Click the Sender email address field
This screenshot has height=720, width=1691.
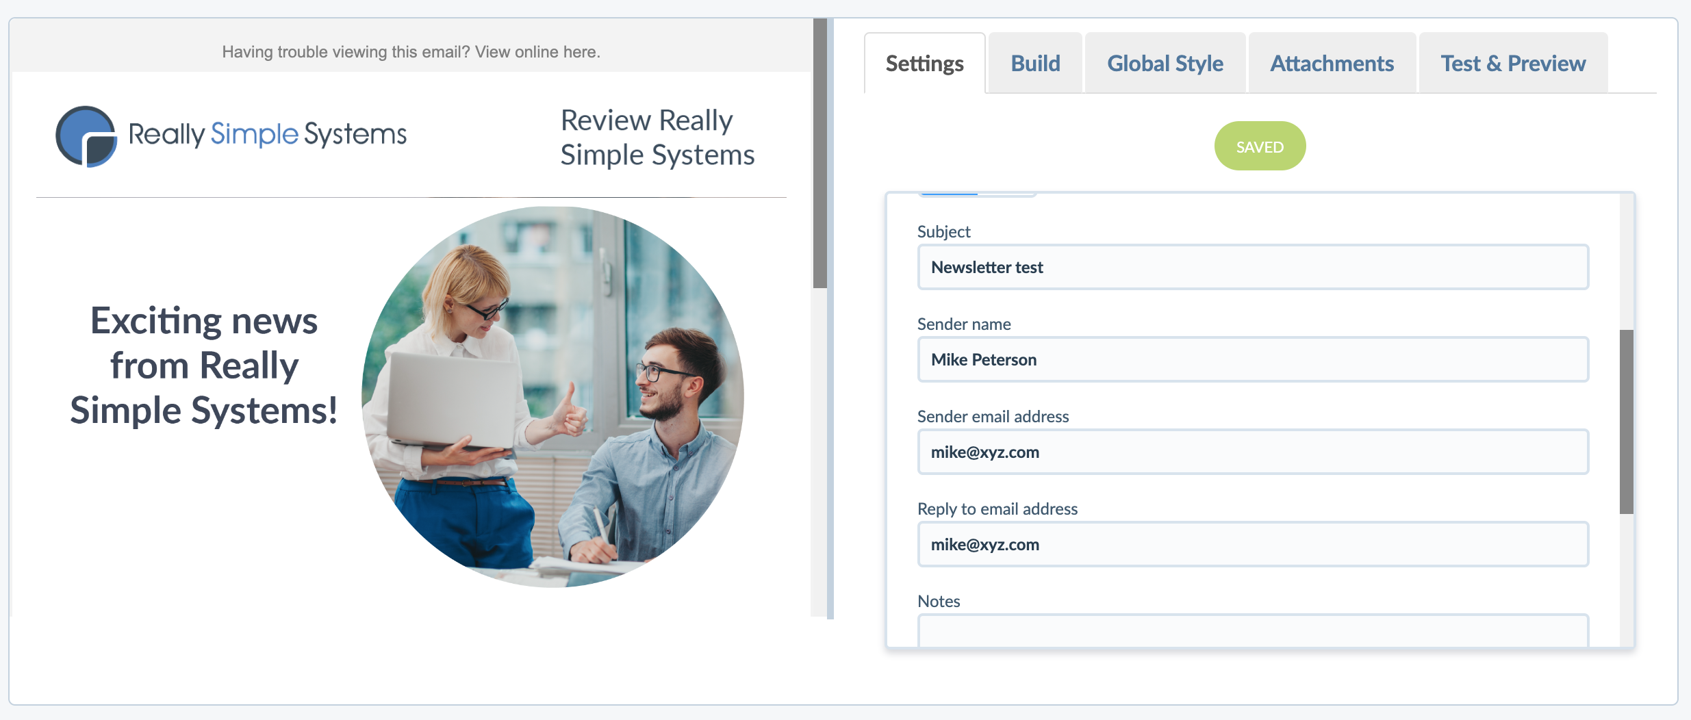tap(1253, 452)
